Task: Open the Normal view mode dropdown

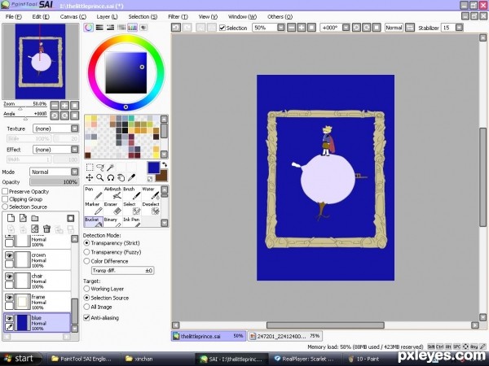Action: click(394, 28)
